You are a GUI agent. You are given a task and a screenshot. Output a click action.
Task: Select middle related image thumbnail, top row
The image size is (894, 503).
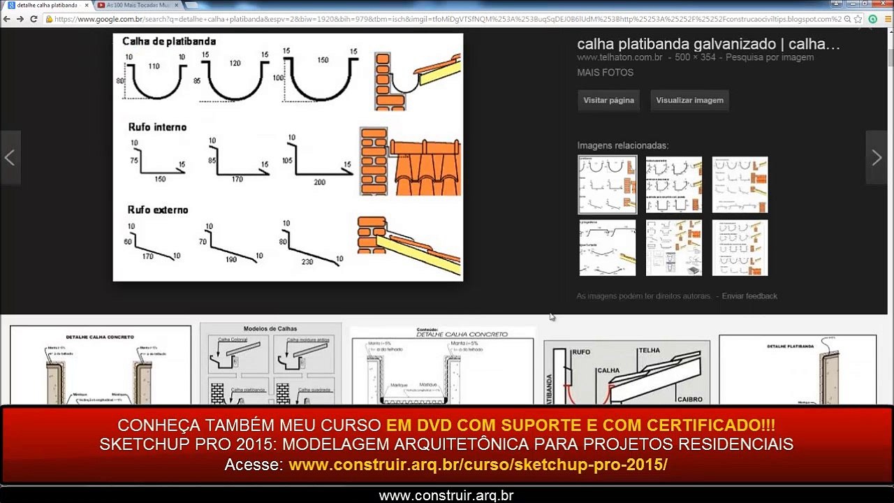pyautogui.click(x=673, y=184)
